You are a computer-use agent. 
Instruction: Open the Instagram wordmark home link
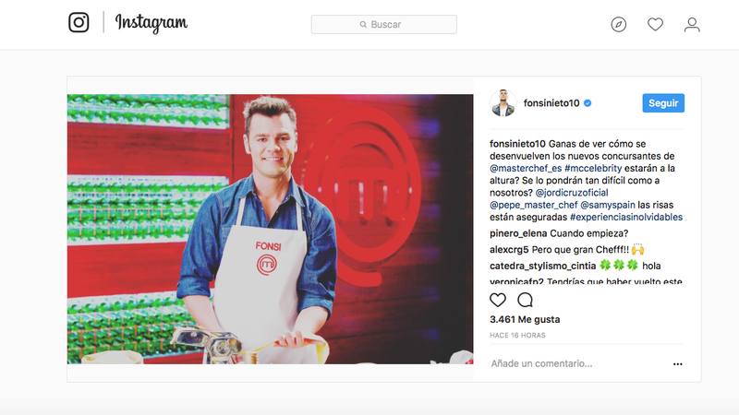151,22
